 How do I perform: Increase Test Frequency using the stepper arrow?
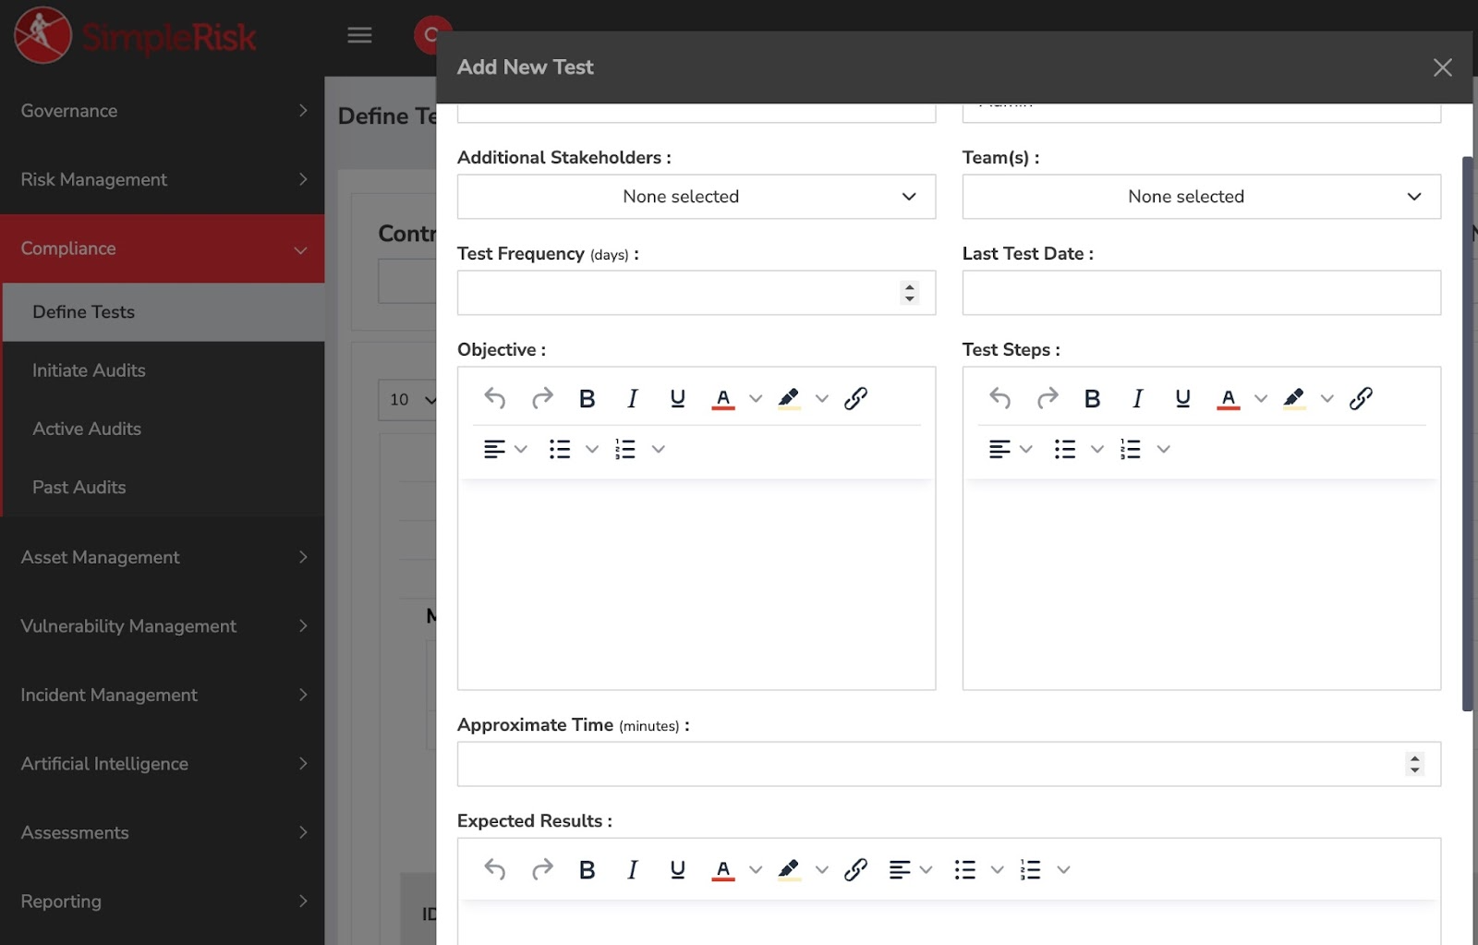[x=909, y=287]
